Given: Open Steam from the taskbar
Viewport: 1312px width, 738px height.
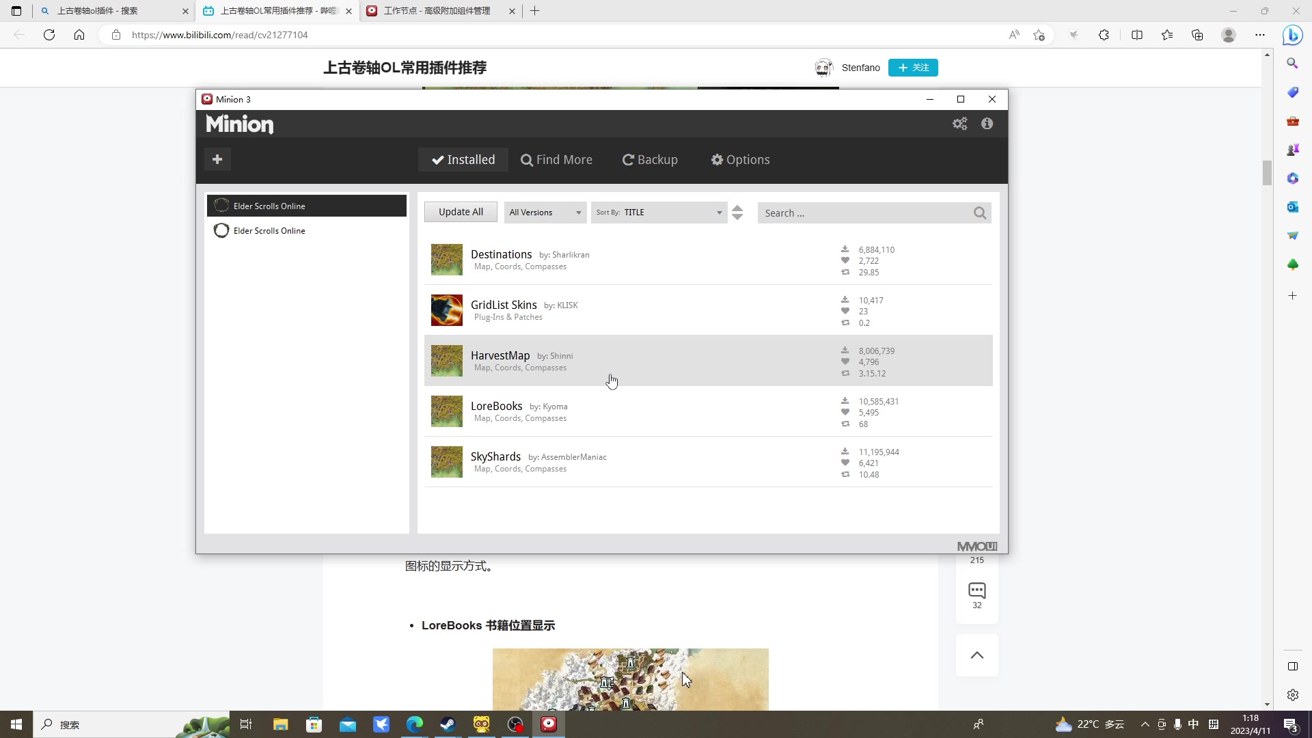Looking at the screenshot, I should 448,724.
